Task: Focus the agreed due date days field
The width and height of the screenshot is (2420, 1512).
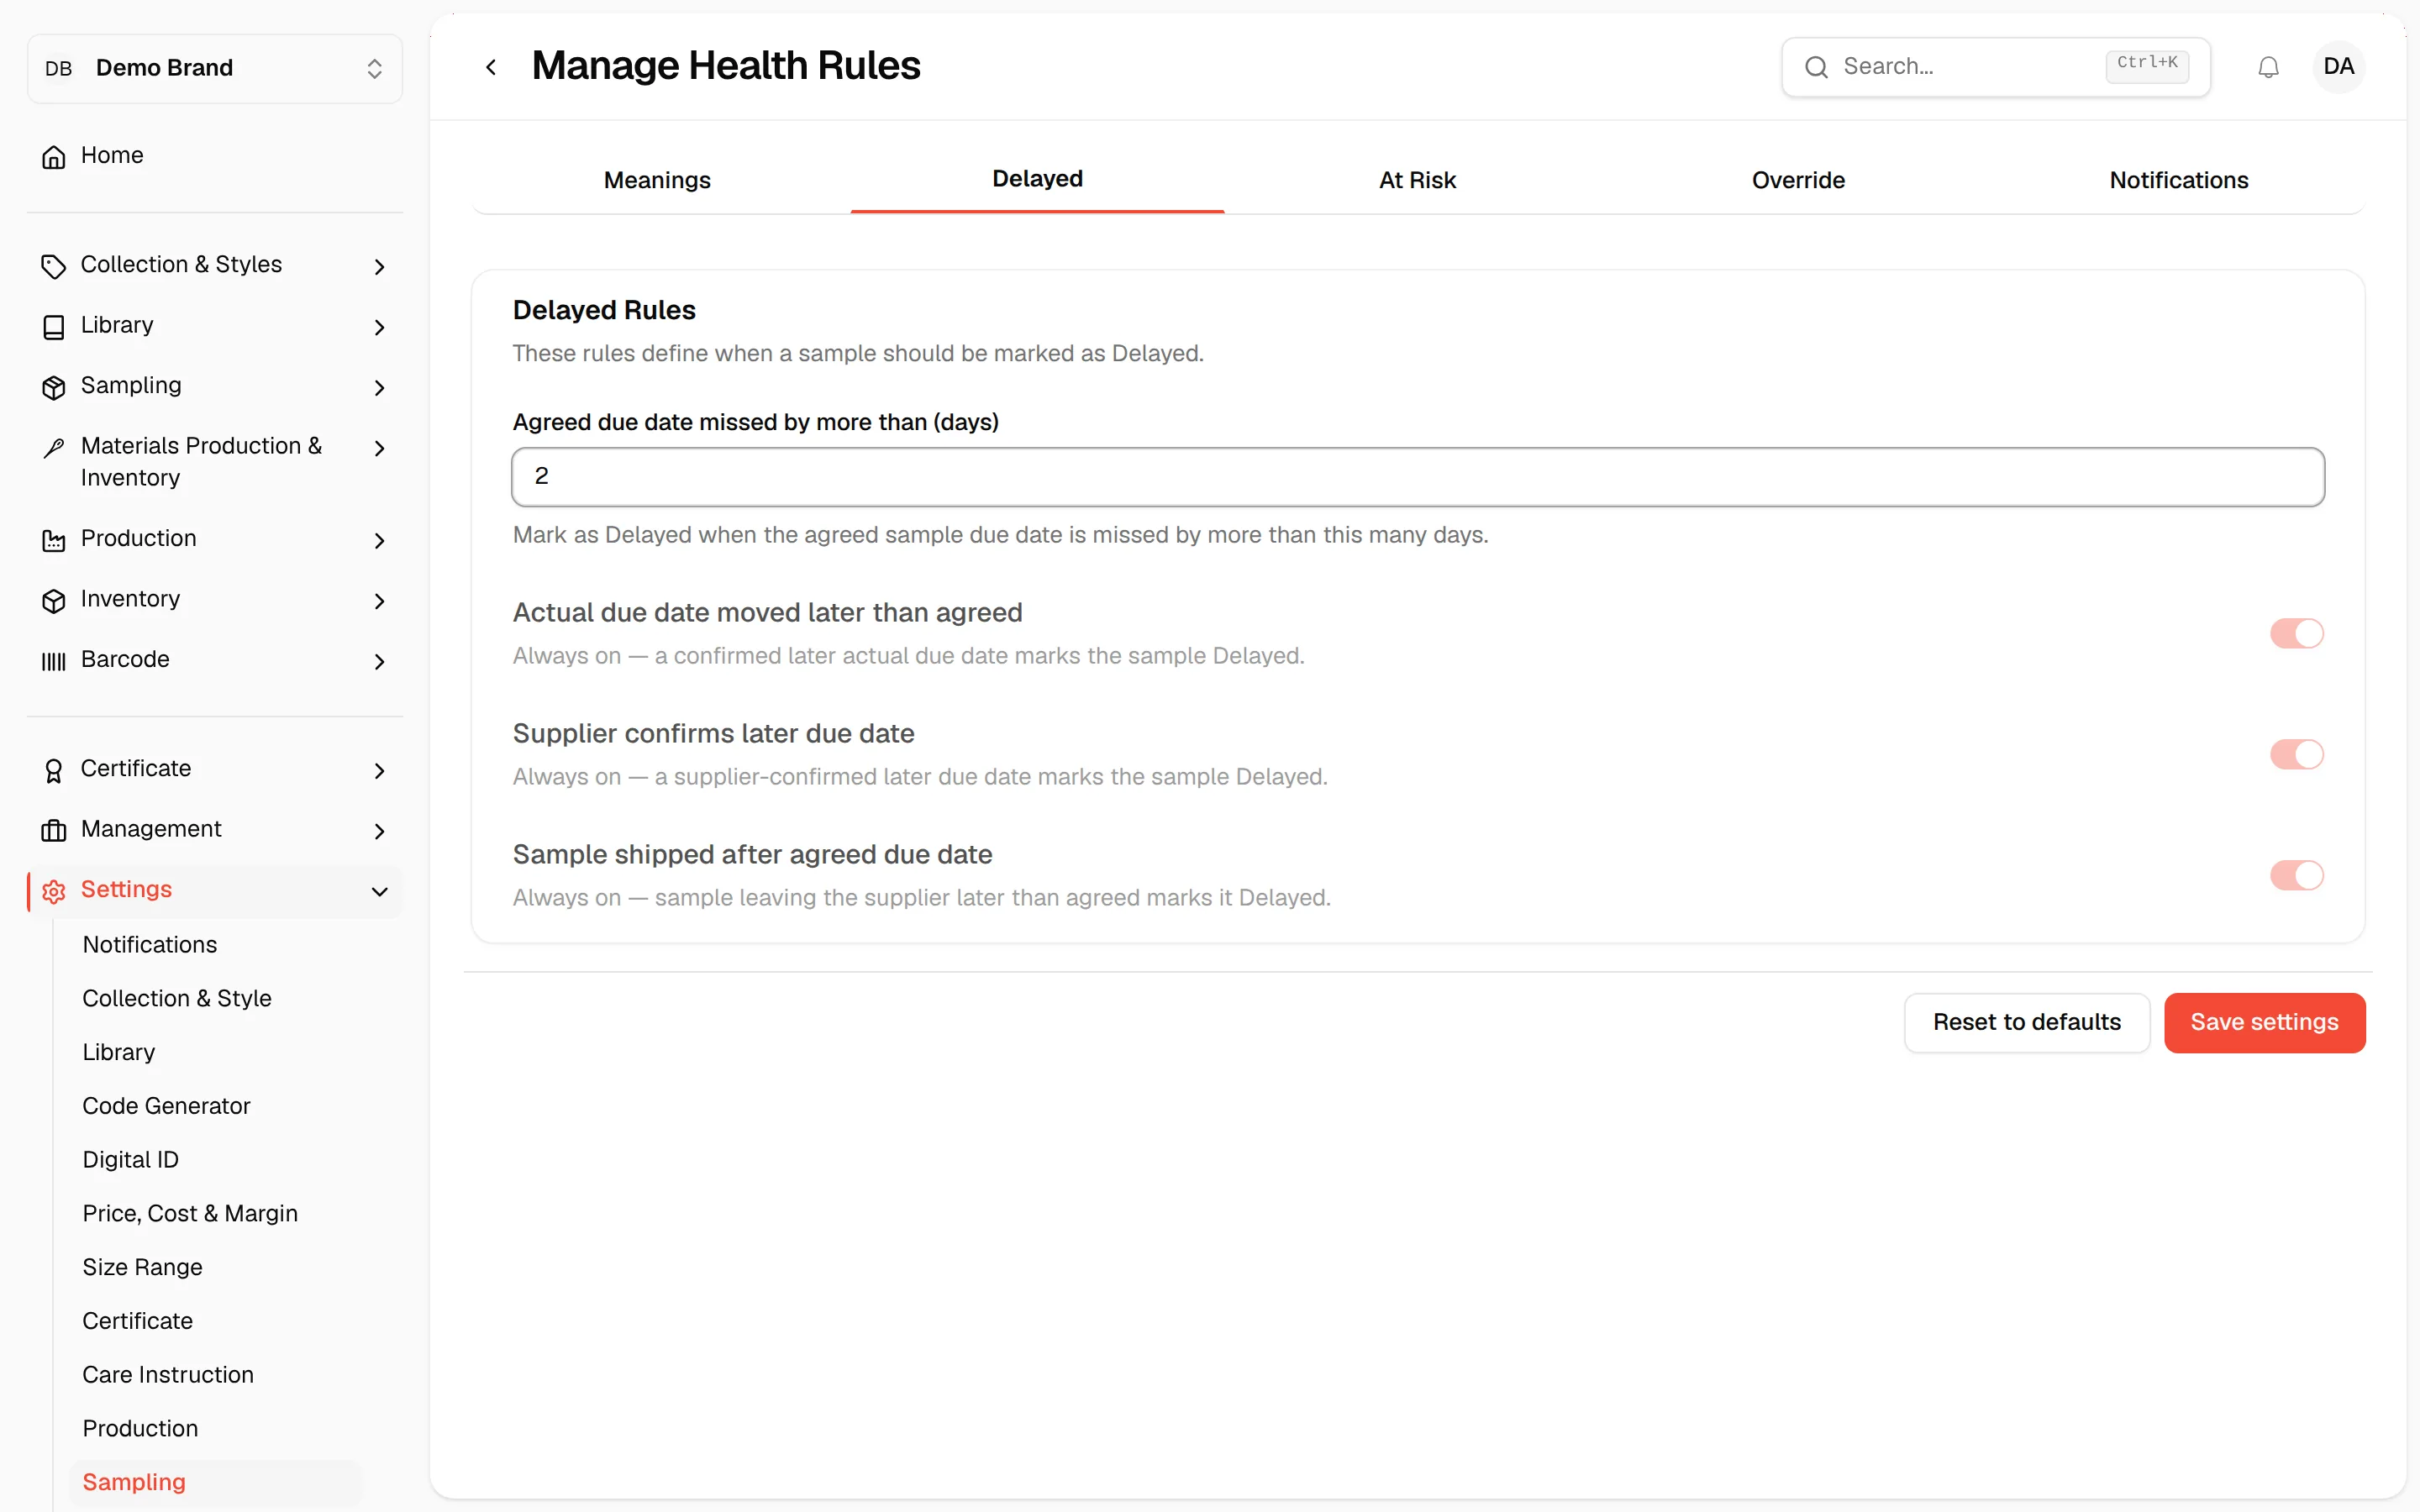Action: (1417, 477)
